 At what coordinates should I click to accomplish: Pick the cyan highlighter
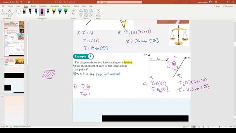(x=60, y=11)
